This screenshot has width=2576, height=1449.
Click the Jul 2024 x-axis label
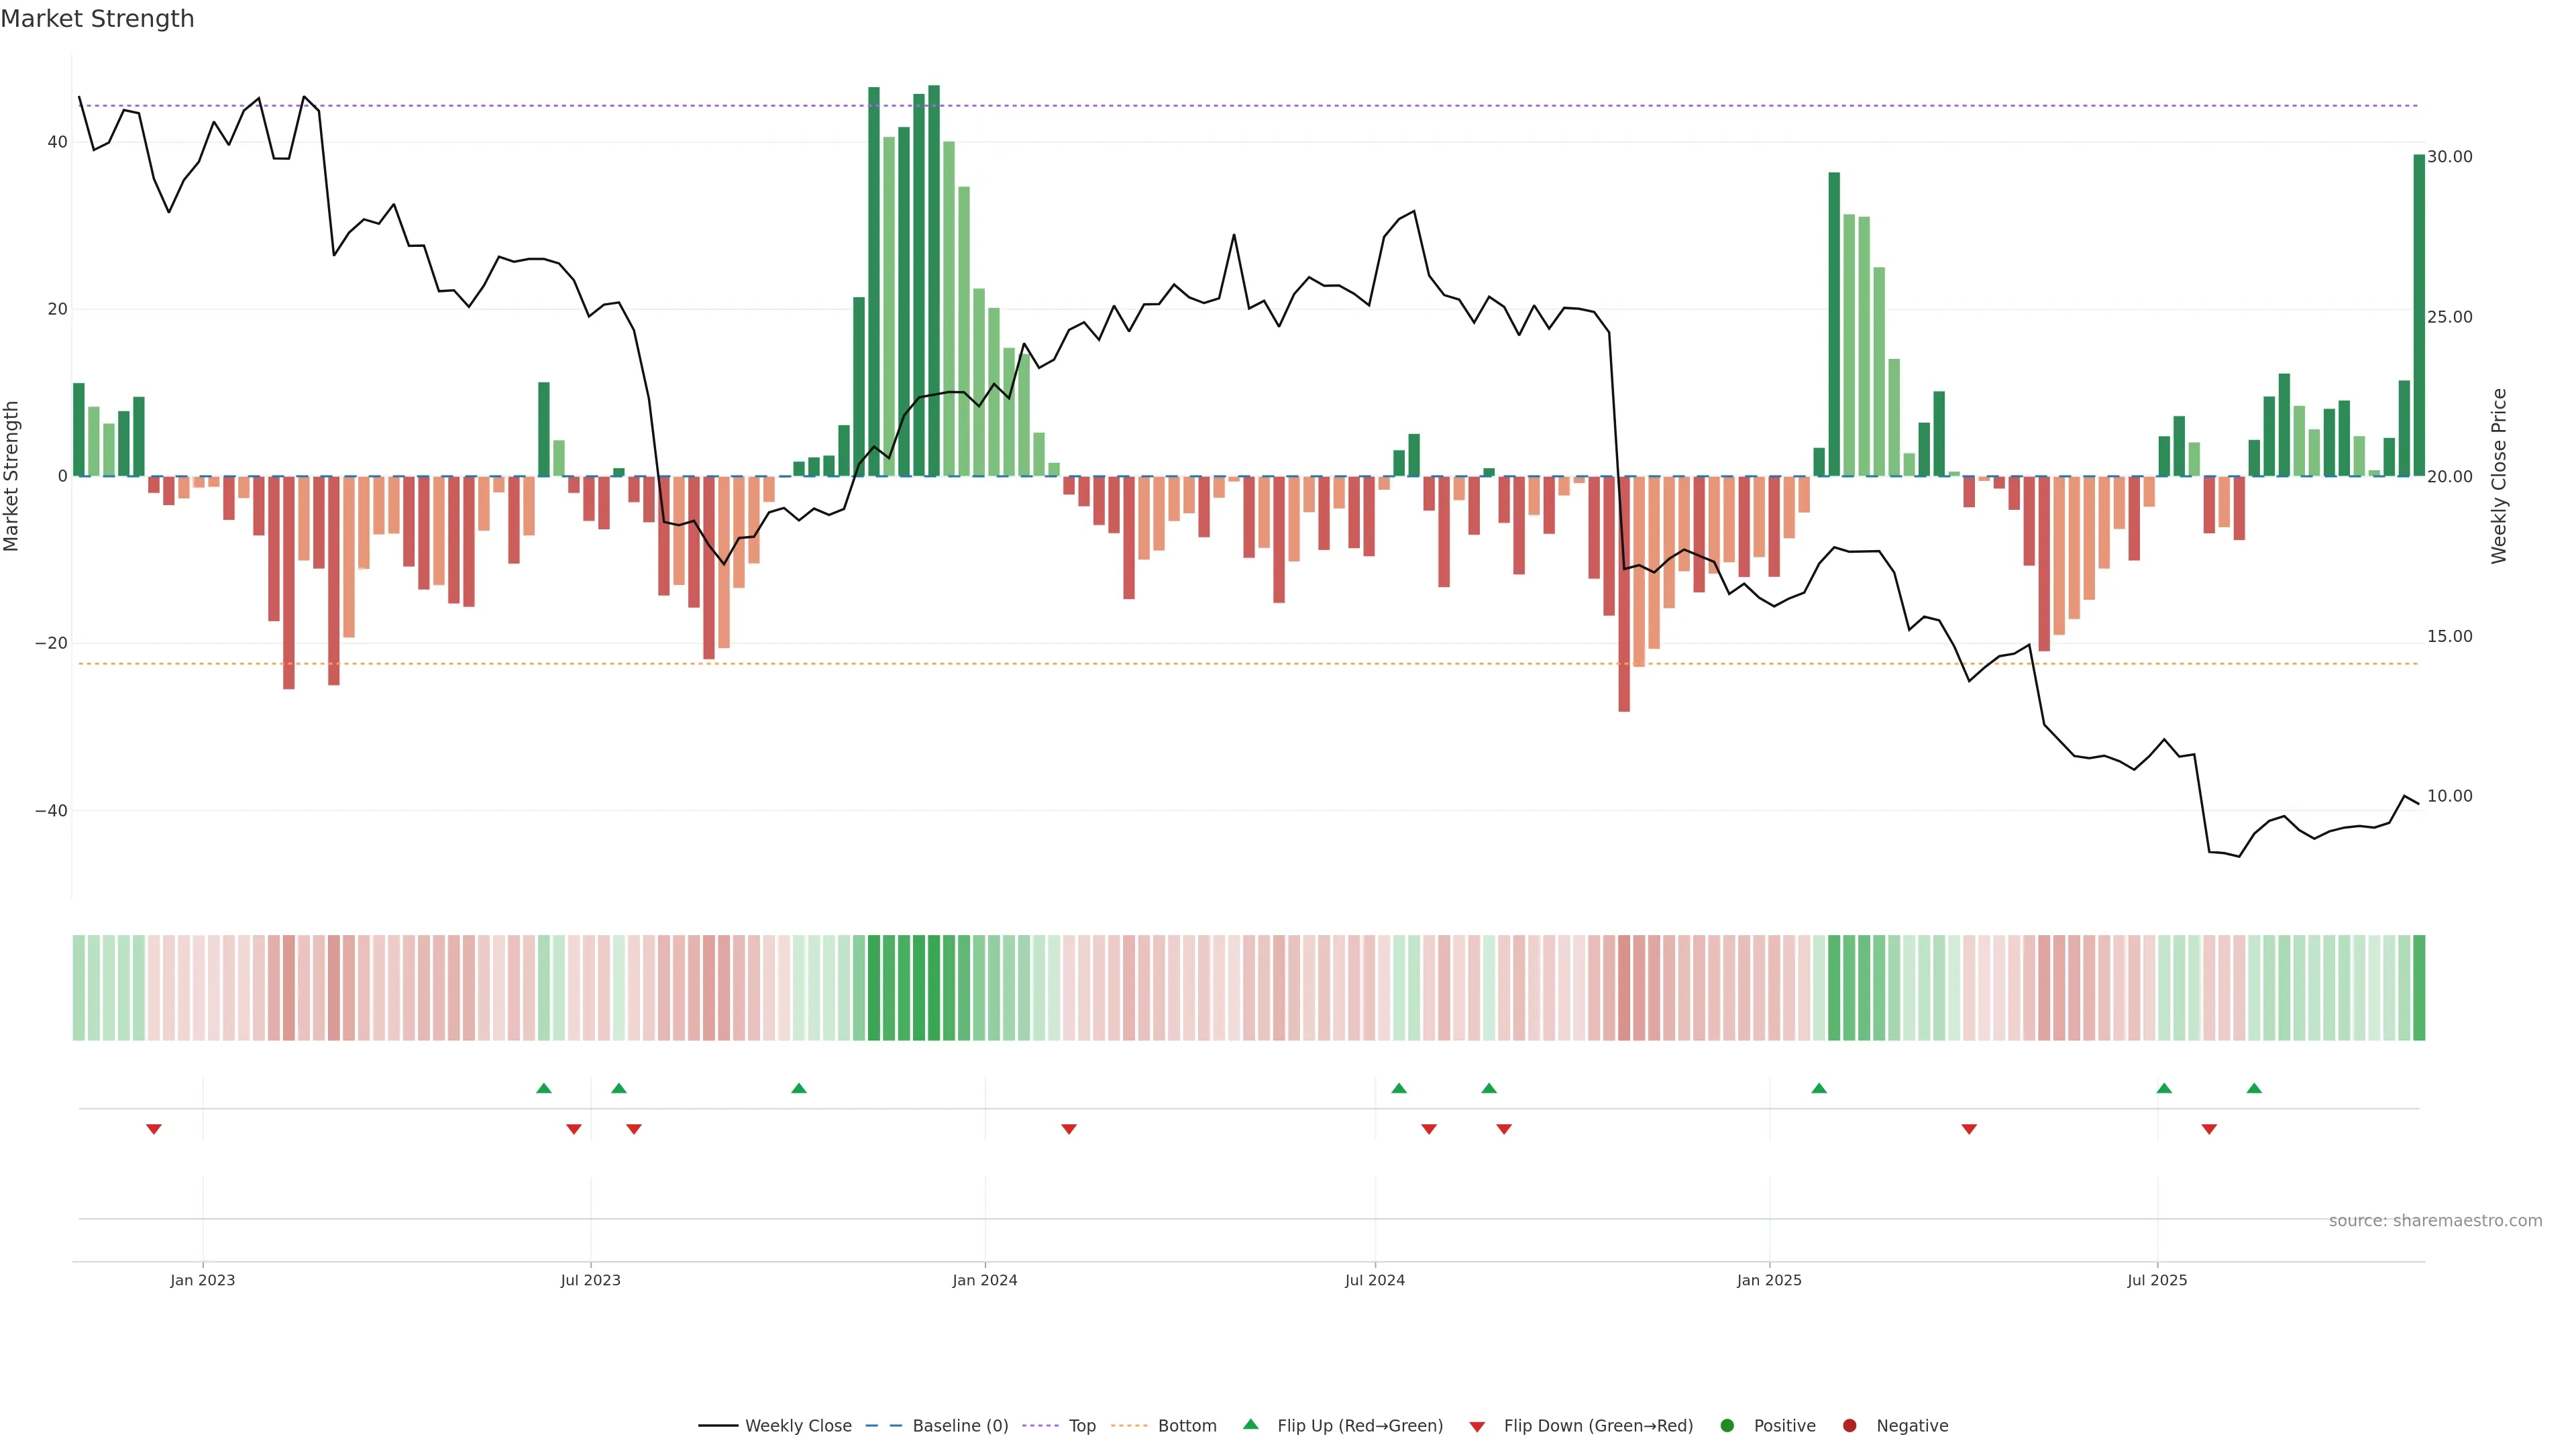1374,1280
